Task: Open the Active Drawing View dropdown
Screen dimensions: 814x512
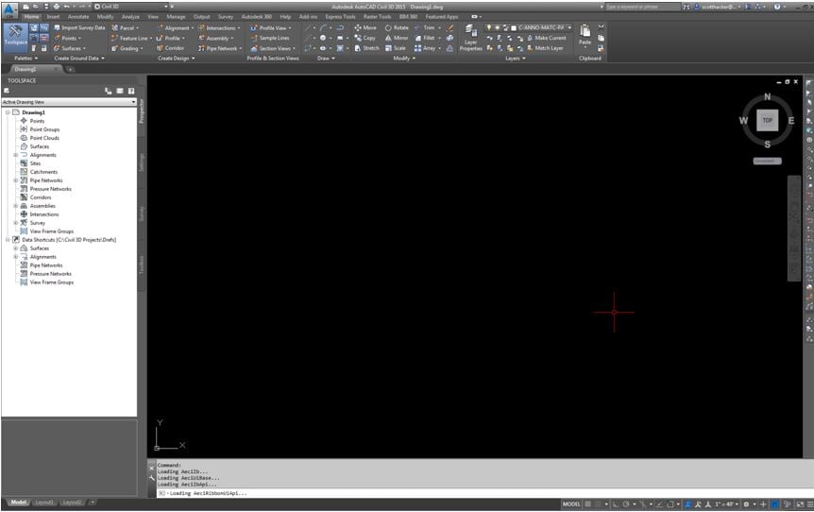Action: point(69,102)
